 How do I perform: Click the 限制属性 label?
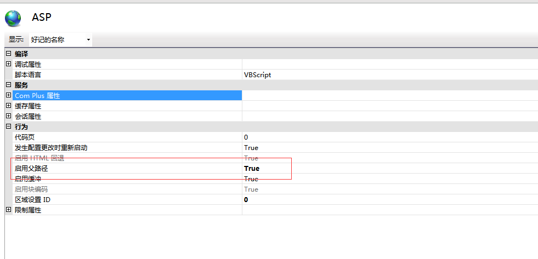28,210
